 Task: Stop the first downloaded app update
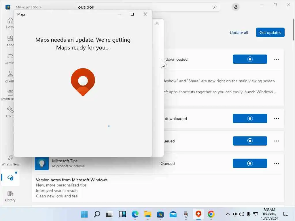pyautogui.click(x=250, y=59)
